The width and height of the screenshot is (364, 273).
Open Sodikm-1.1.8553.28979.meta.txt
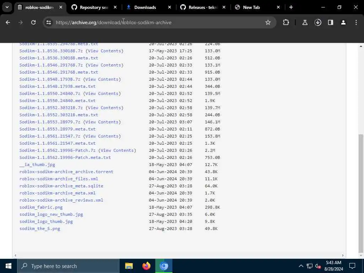pyautogui.click(x=58, y=129)
